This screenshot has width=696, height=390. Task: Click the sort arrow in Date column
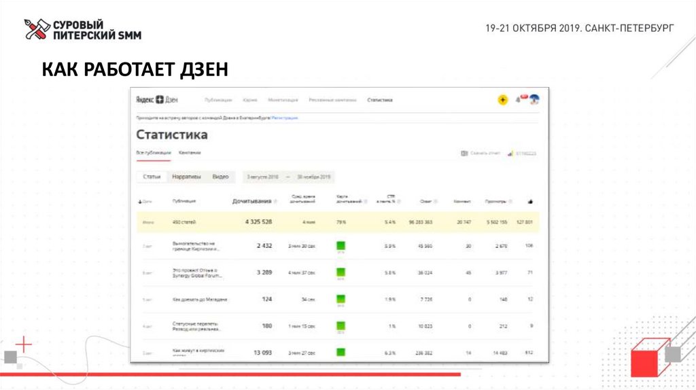coord(140,202)
